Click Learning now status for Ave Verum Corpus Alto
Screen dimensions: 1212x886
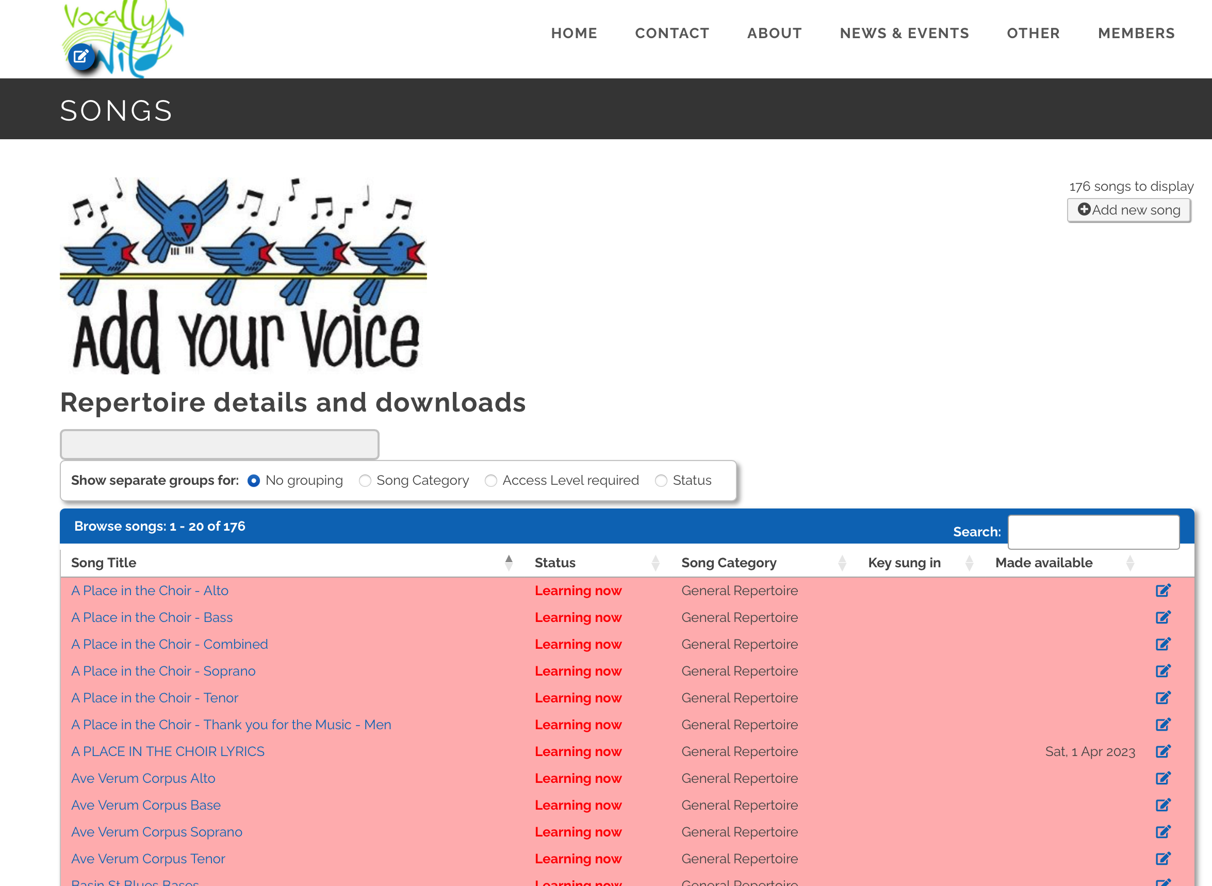pos(578,778)
